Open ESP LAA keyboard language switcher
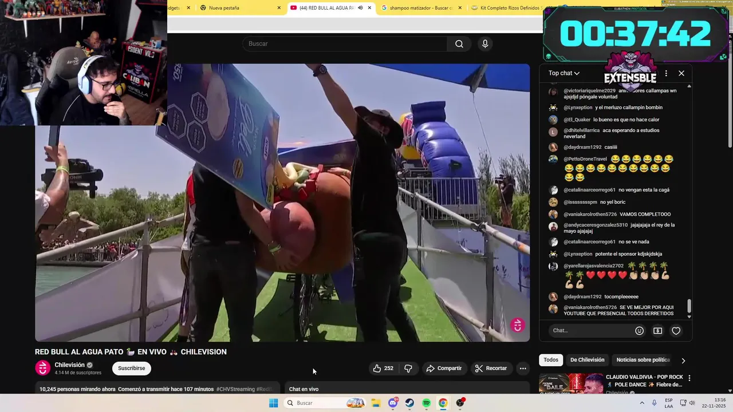The width and height of the screenshot is (733, 412). (x=669, y=403)
